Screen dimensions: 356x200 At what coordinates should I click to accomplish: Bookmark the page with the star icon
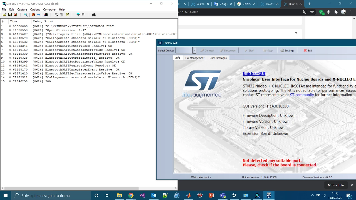coord(312,12)
